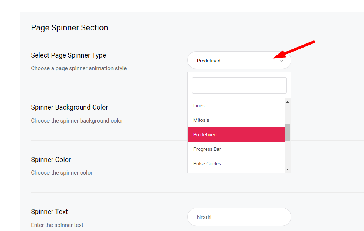Click the Spinner Text setting label

49,212
